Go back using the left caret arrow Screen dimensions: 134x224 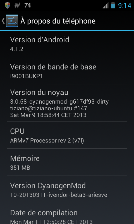(x=3, y=21)
